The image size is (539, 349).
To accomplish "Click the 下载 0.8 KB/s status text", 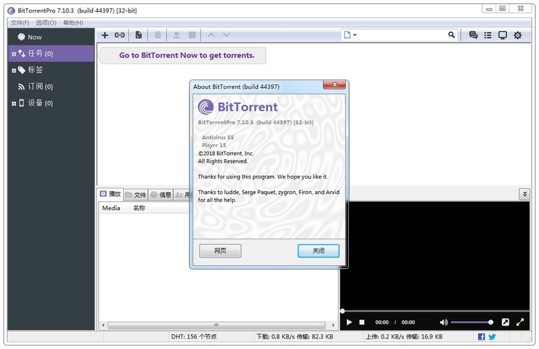I will pos(294,336).
